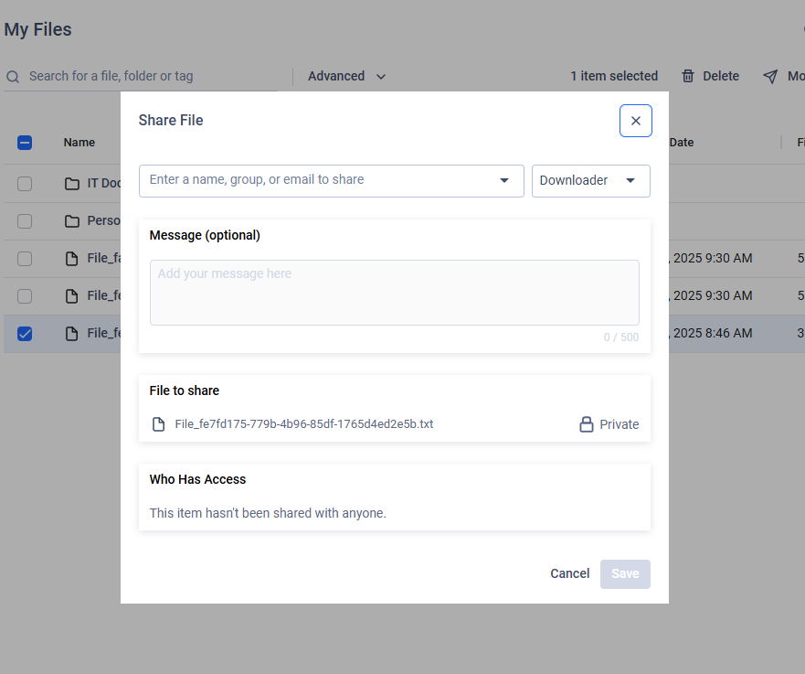Check the File_fa row checkbox
The image size is (805, 674).
[x=25, y=259]
